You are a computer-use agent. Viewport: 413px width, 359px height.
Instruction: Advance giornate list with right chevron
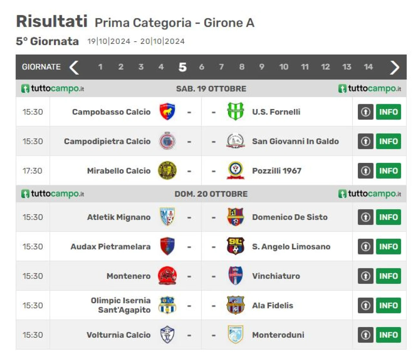coord(394,67)
